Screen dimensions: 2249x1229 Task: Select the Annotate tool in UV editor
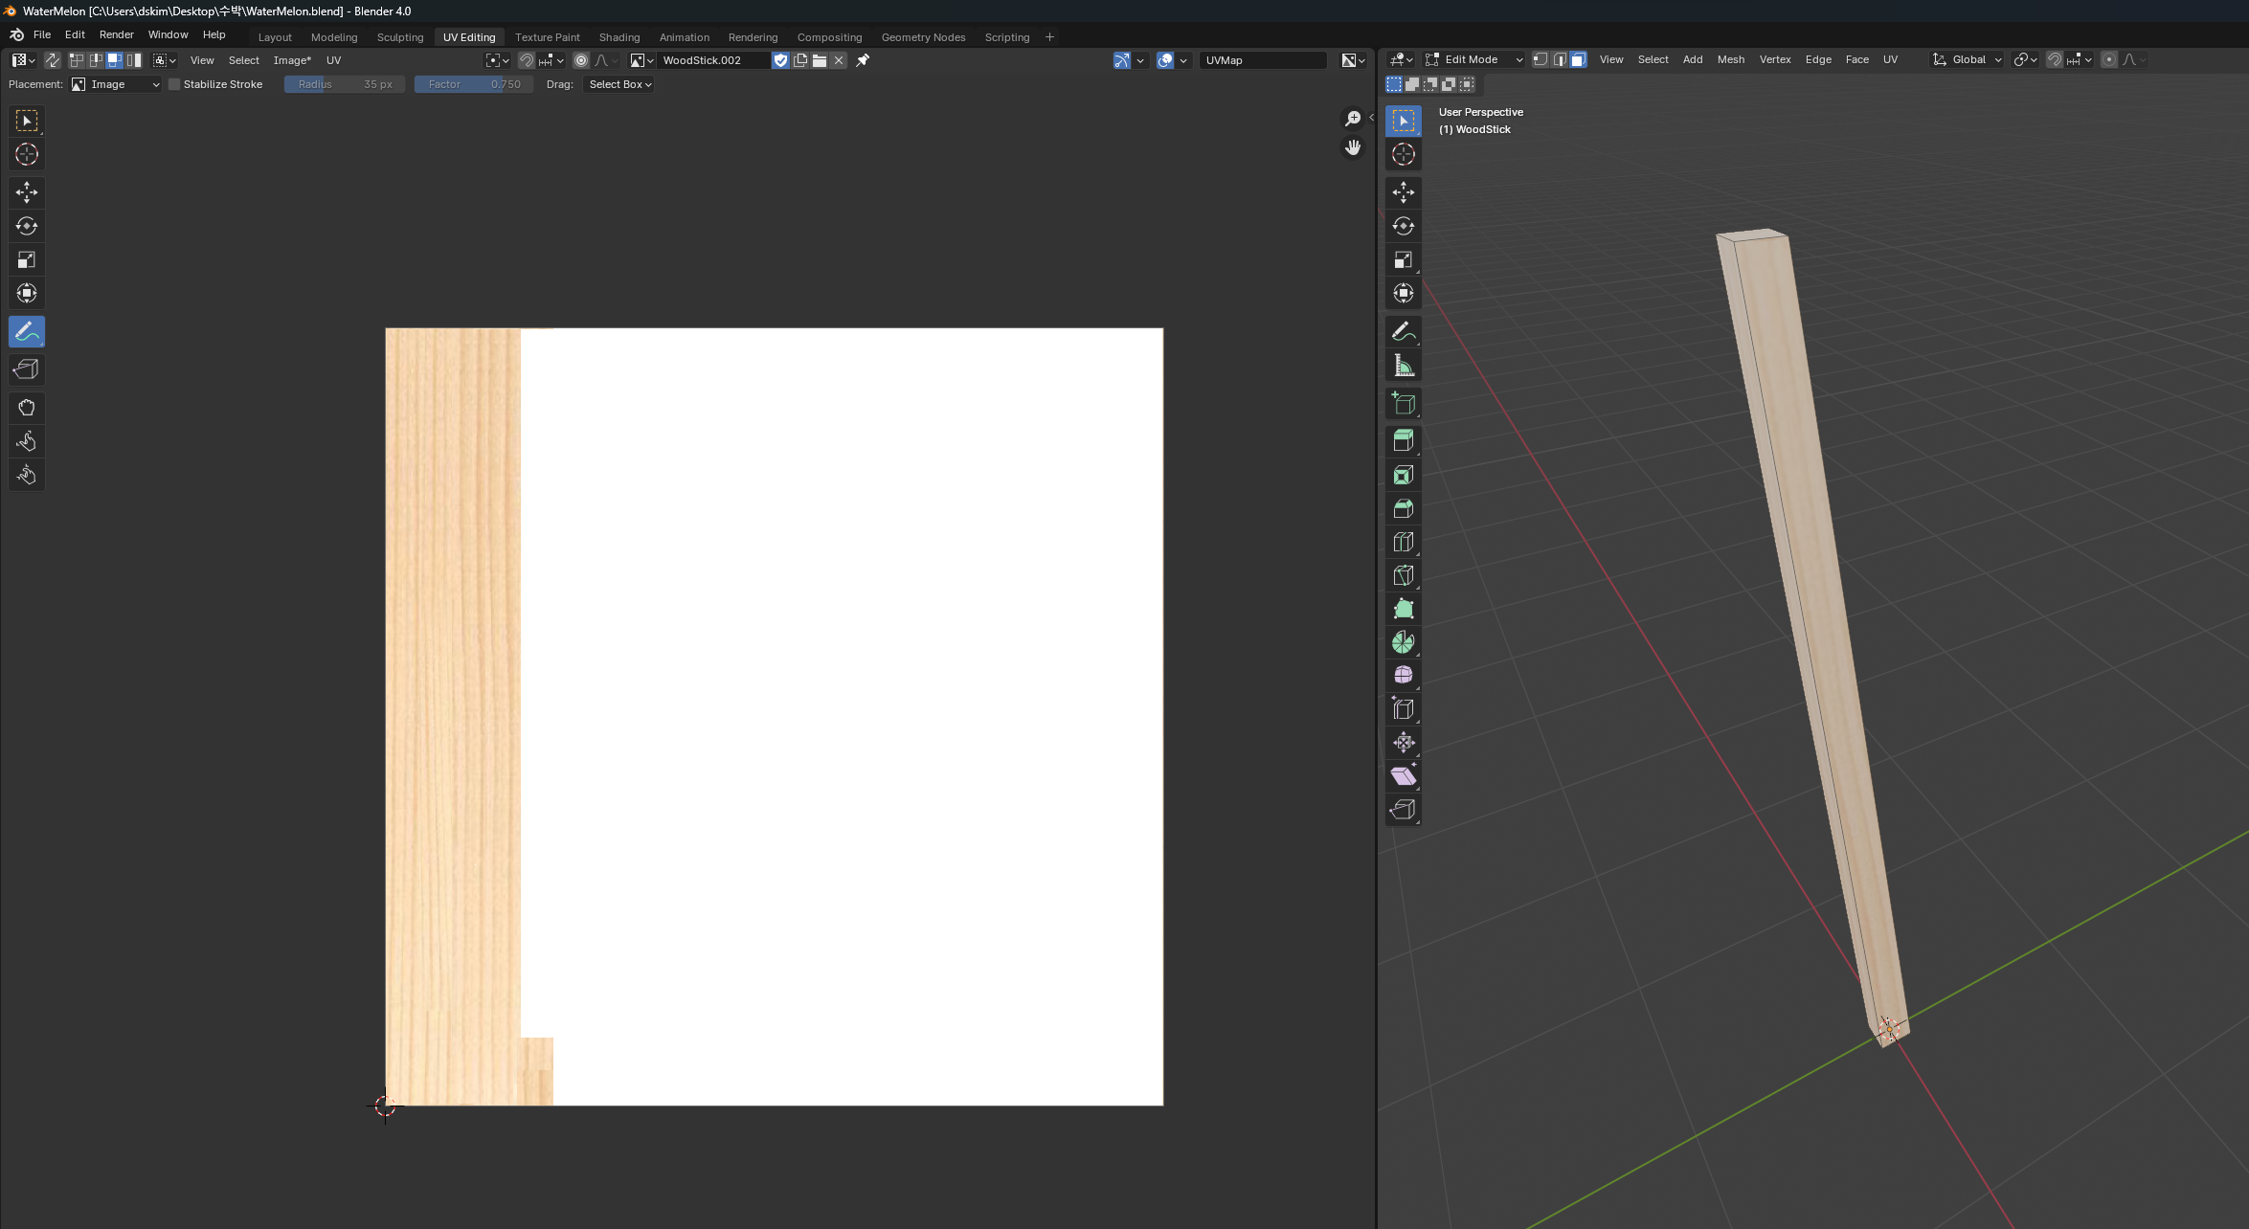coord(27,331)
